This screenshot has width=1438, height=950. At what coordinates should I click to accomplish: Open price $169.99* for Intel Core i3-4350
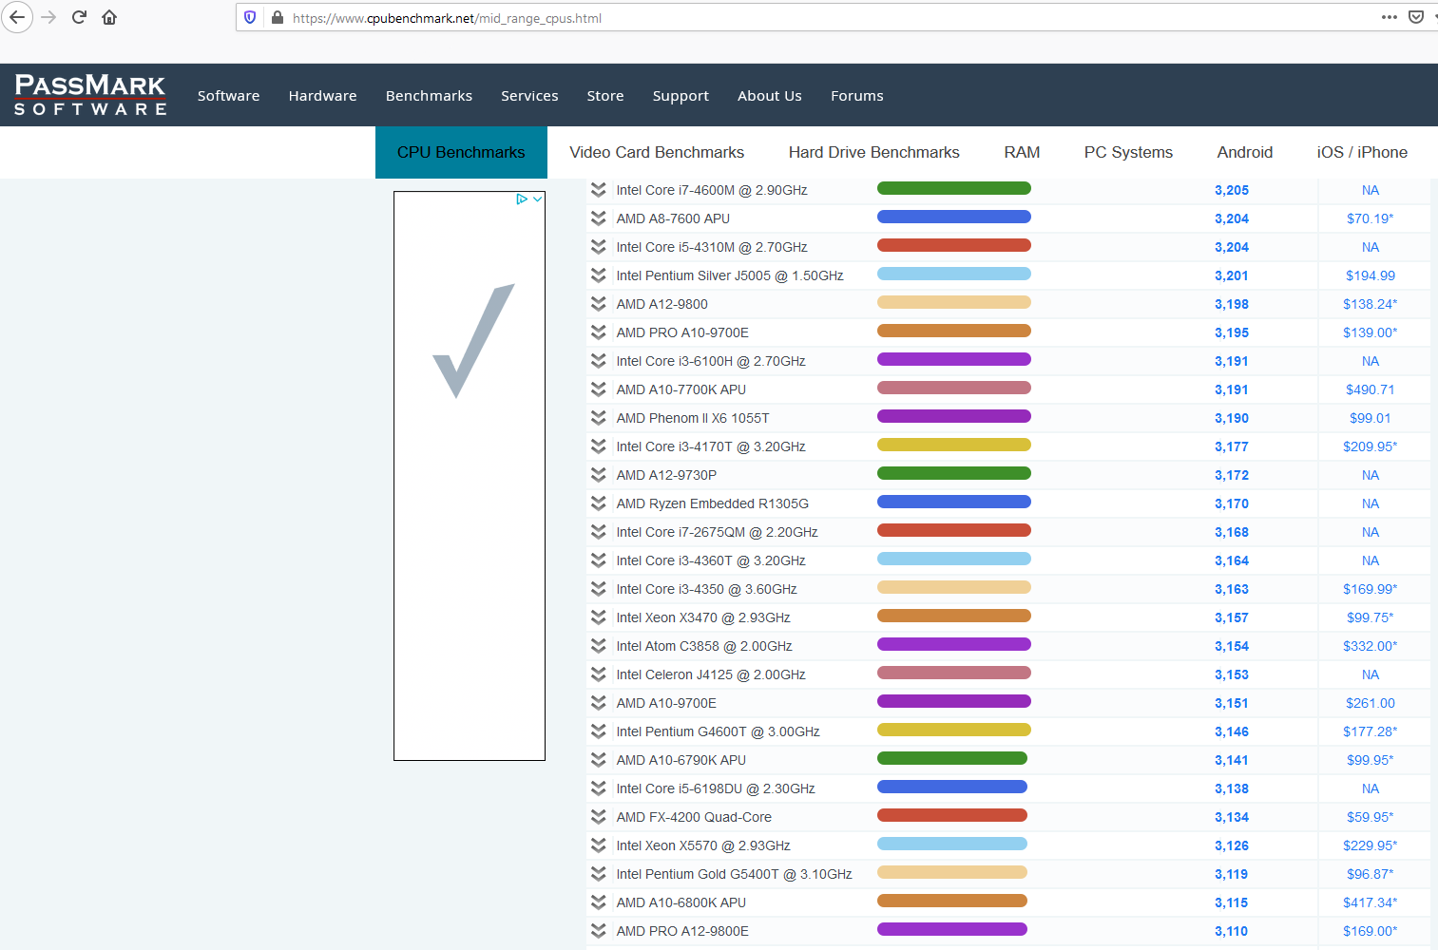[1370, 589]
